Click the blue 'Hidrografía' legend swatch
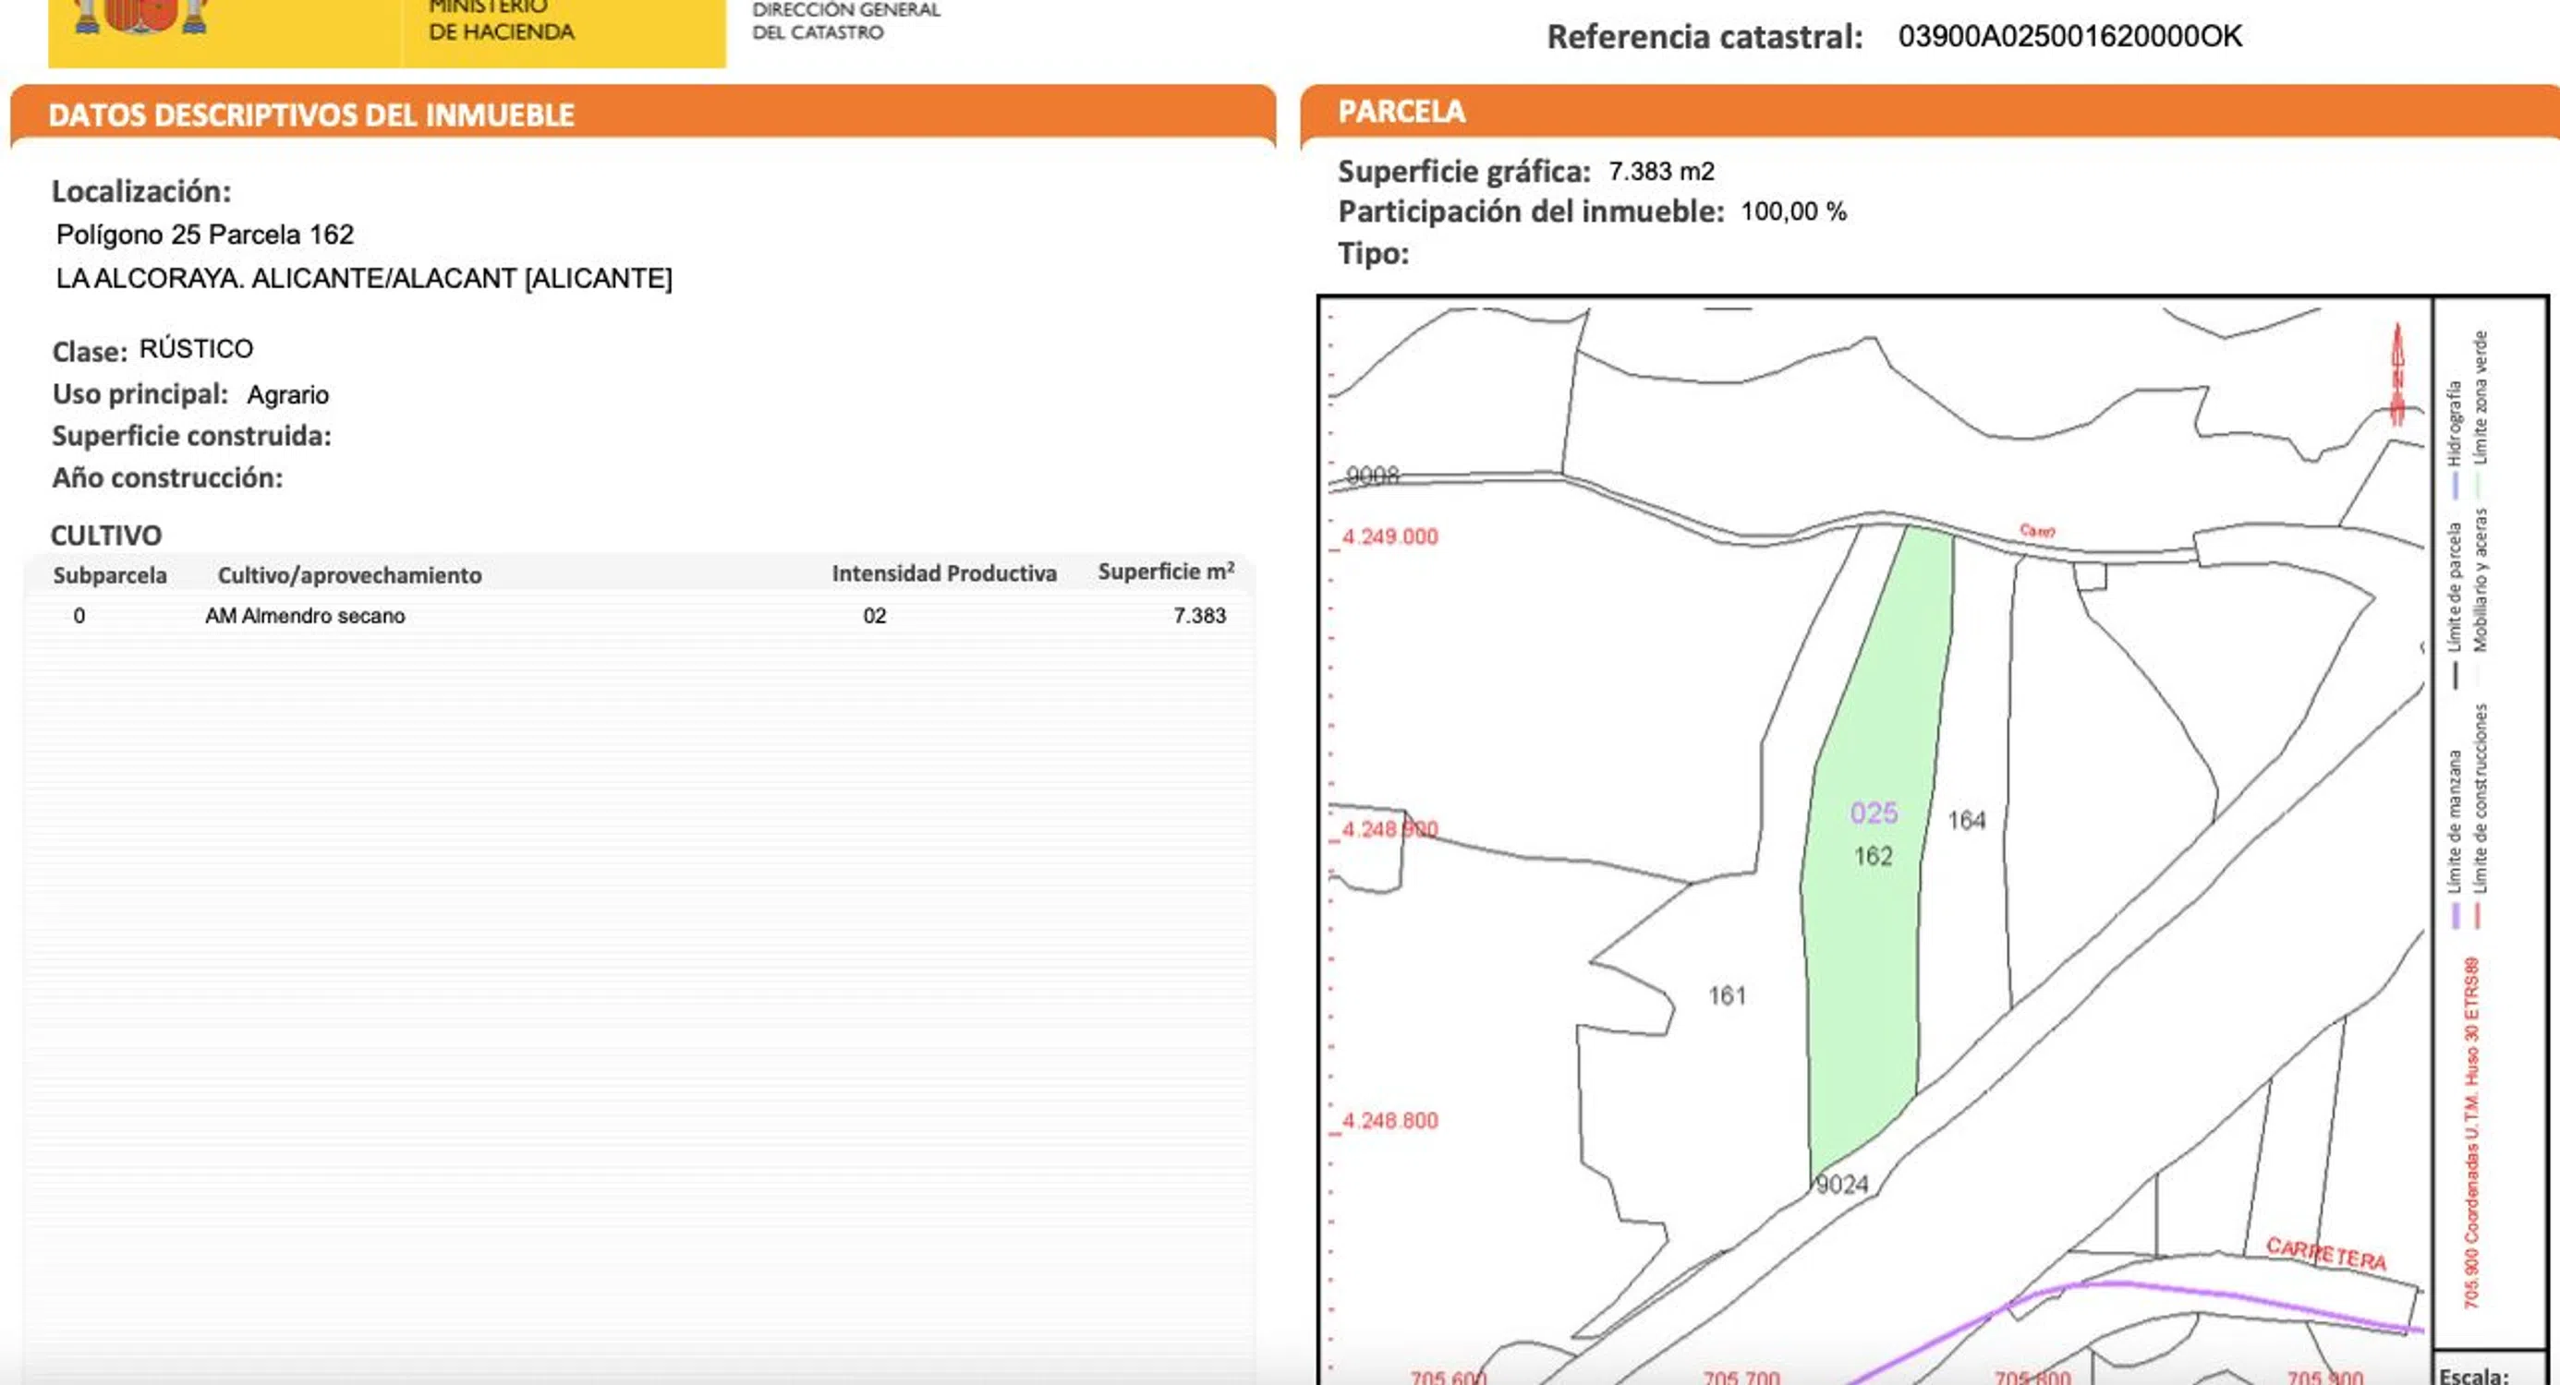2560x1385 pixels. coord(2454,486)
